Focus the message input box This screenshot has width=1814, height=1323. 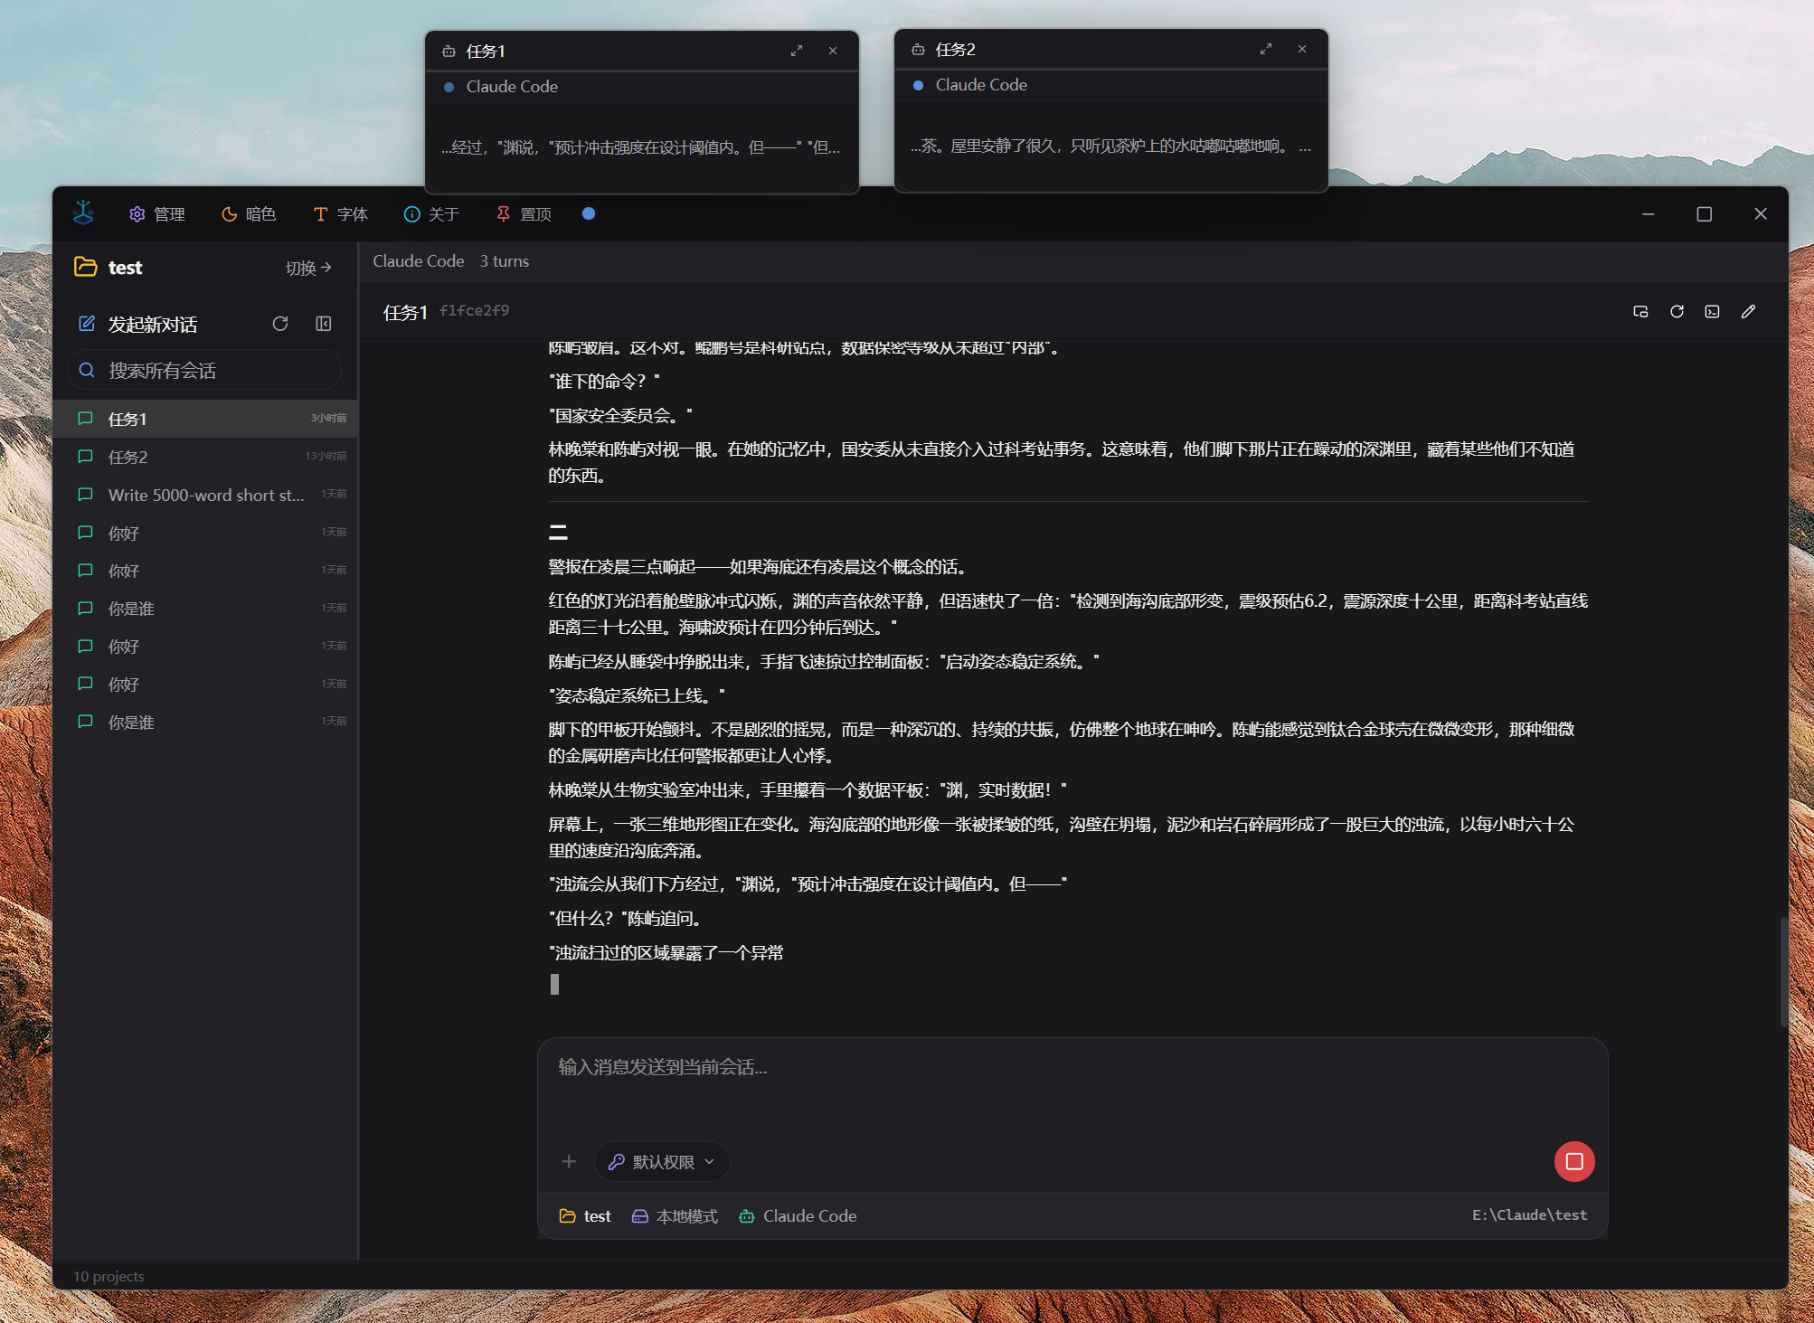(x=1072, y=1085)
